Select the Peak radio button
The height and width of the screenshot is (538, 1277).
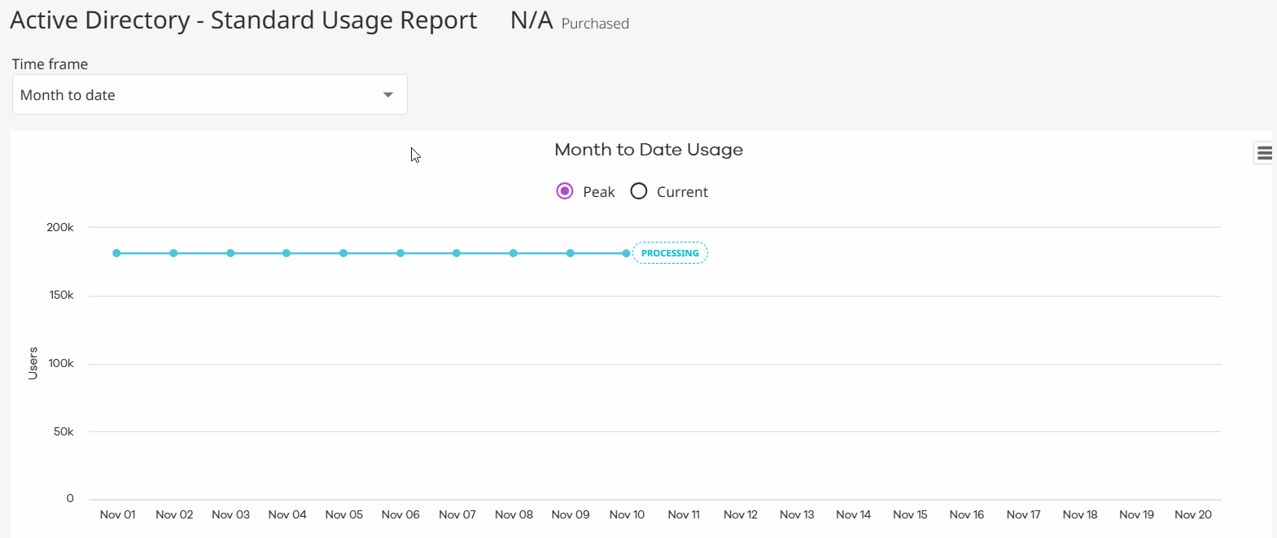coord(565,191)
